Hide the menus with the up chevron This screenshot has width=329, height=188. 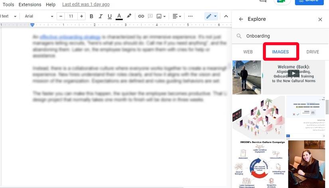226,16
